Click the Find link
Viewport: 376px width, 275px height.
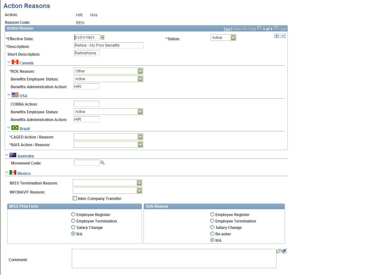tap(227, 29)
